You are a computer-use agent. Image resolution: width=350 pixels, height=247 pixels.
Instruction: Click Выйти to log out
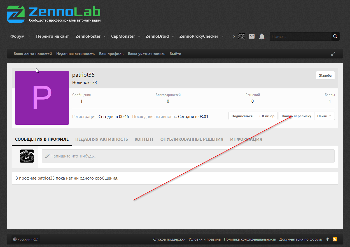point(175,54)
